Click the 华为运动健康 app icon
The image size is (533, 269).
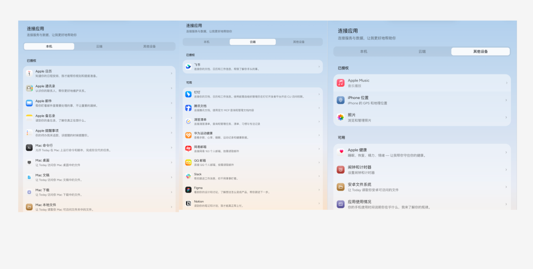pyautogui.click(x=189, y=135)
